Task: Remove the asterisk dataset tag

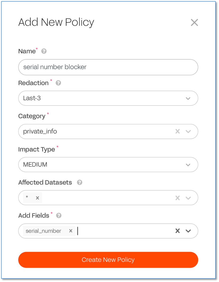Action: pos(38,198)
